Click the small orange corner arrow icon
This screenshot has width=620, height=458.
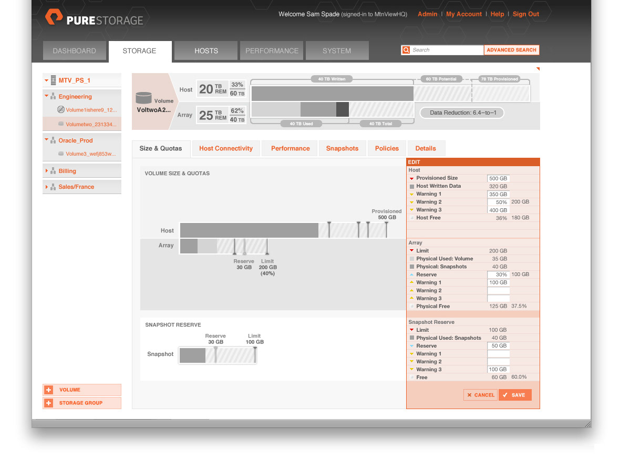(538, 69)
